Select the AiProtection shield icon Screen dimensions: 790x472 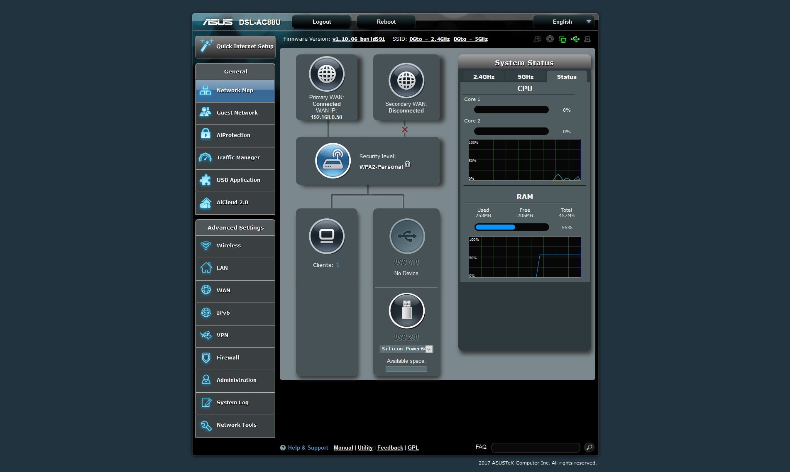point(206,135)
